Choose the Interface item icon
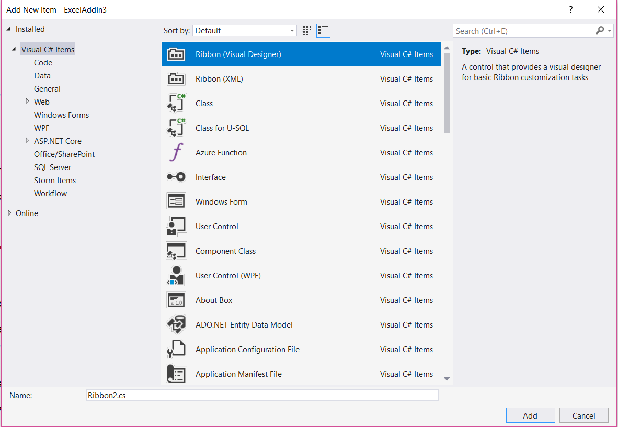The image size is (618, 427). (x=176, y=177)
